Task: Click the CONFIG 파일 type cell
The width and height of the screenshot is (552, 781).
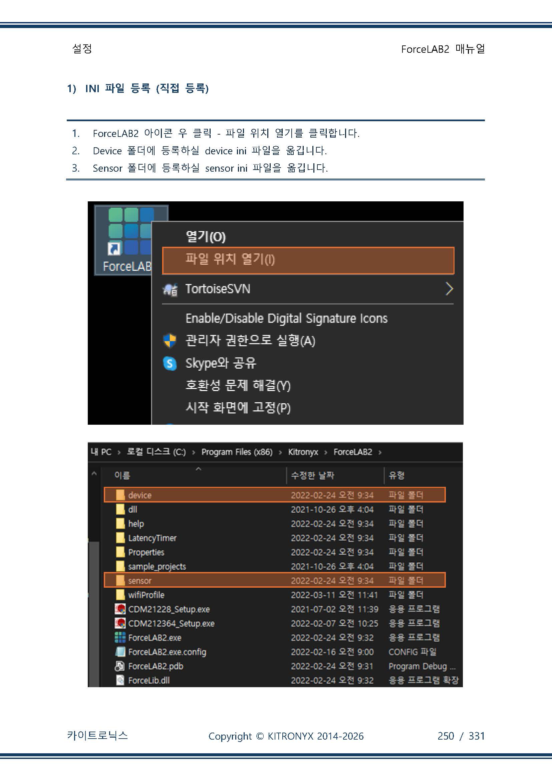Action: tap(412, 652)
